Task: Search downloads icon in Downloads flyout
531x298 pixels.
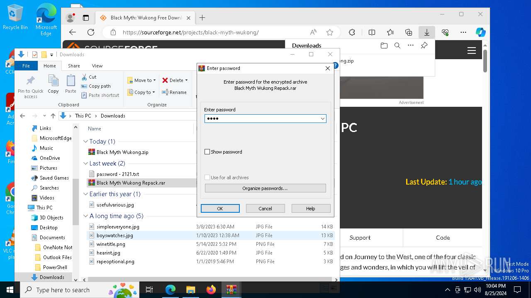Action: click(x=397, y=46)
